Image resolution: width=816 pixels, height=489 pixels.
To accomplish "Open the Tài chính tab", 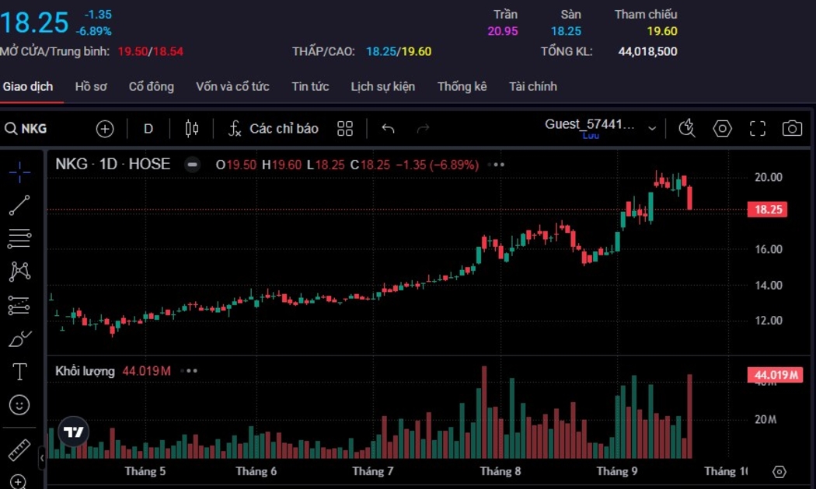I will tap(532, 87).
